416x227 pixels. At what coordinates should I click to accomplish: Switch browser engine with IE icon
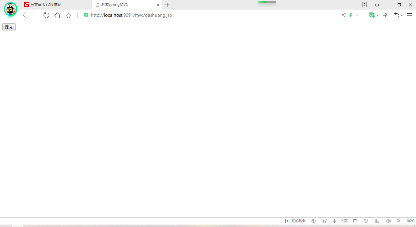click(366, 221)
